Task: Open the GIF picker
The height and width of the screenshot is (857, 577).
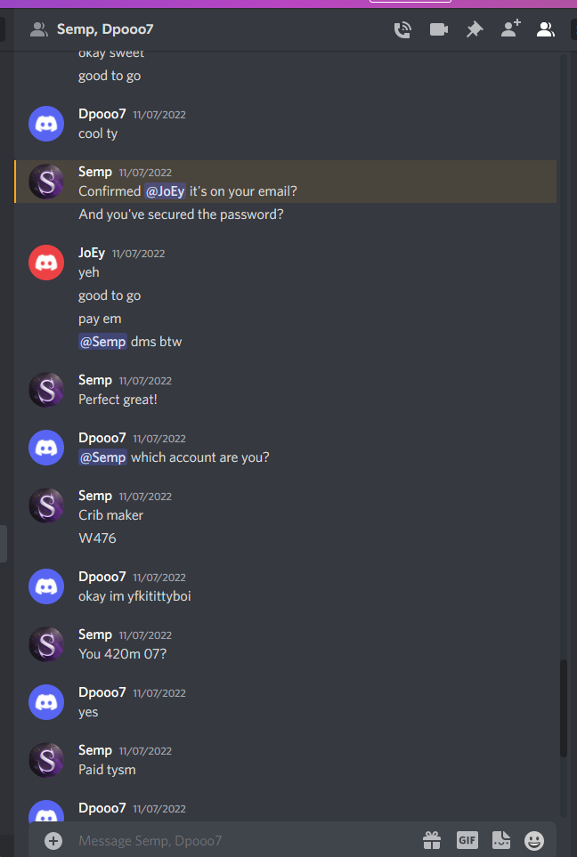Action: point(467,840)
